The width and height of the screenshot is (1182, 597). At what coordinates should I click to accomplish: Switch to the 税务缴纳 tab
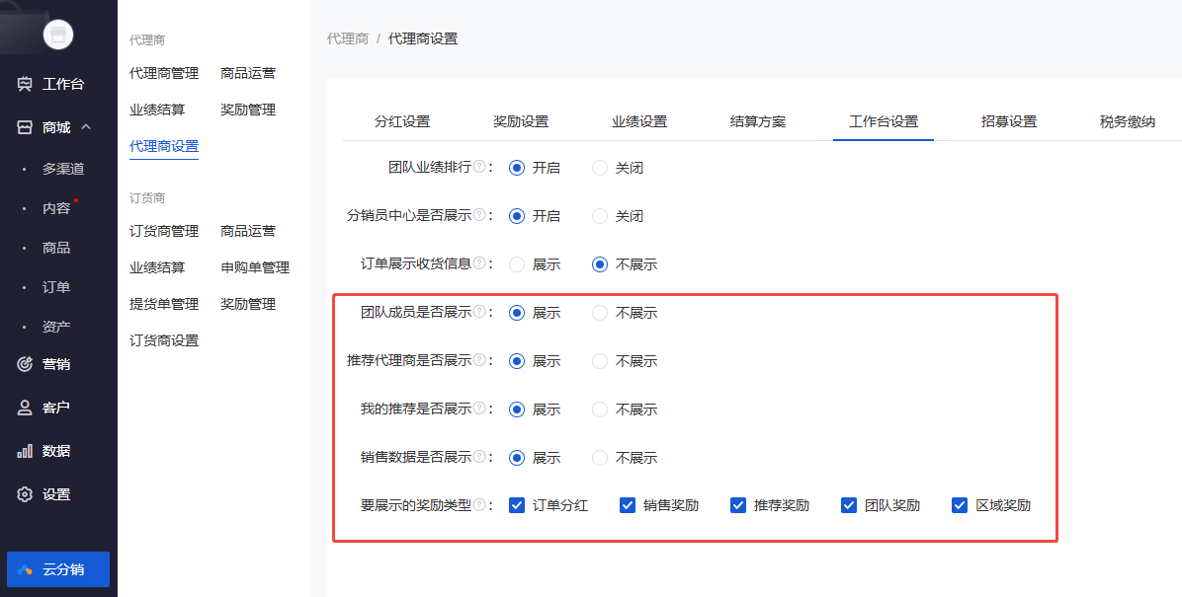[1127, 121]
